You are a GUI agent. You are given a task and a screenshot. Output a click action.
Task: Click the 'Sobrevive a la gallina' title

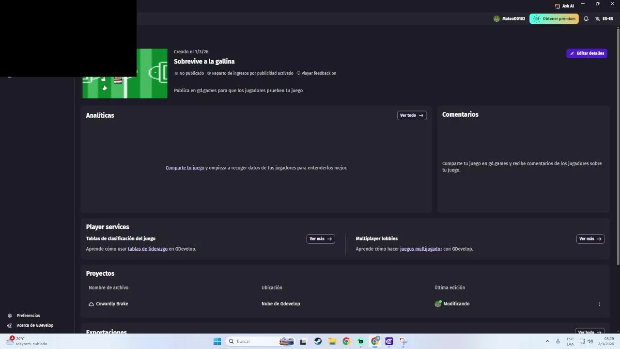[x=204, y=62]
